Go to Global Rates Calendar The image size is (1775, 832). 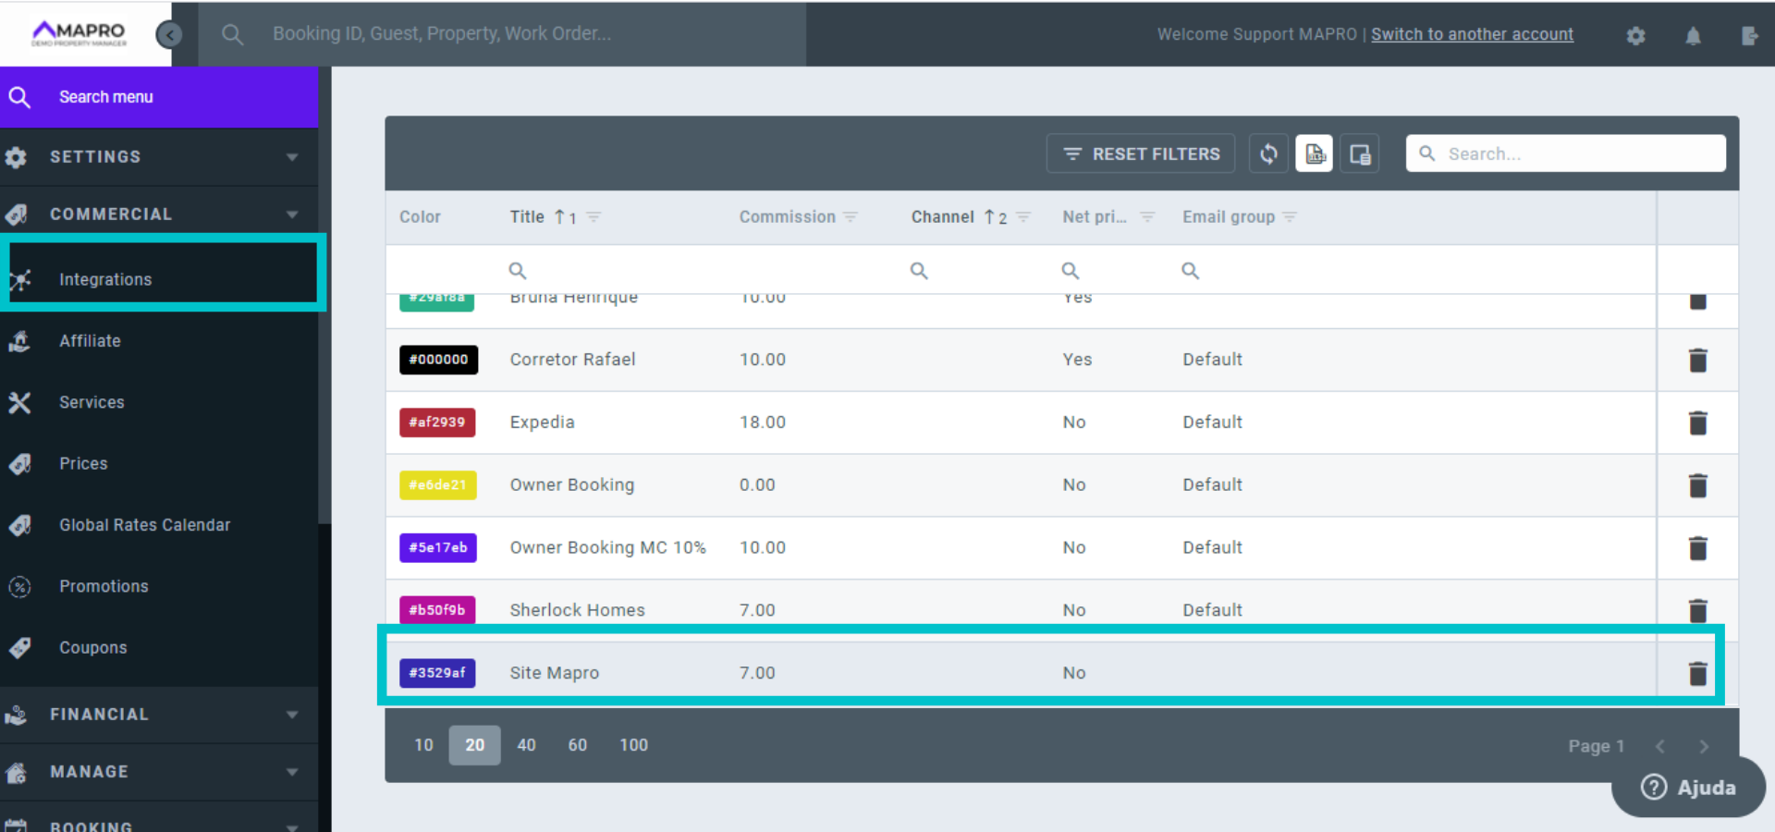point(144,525)
